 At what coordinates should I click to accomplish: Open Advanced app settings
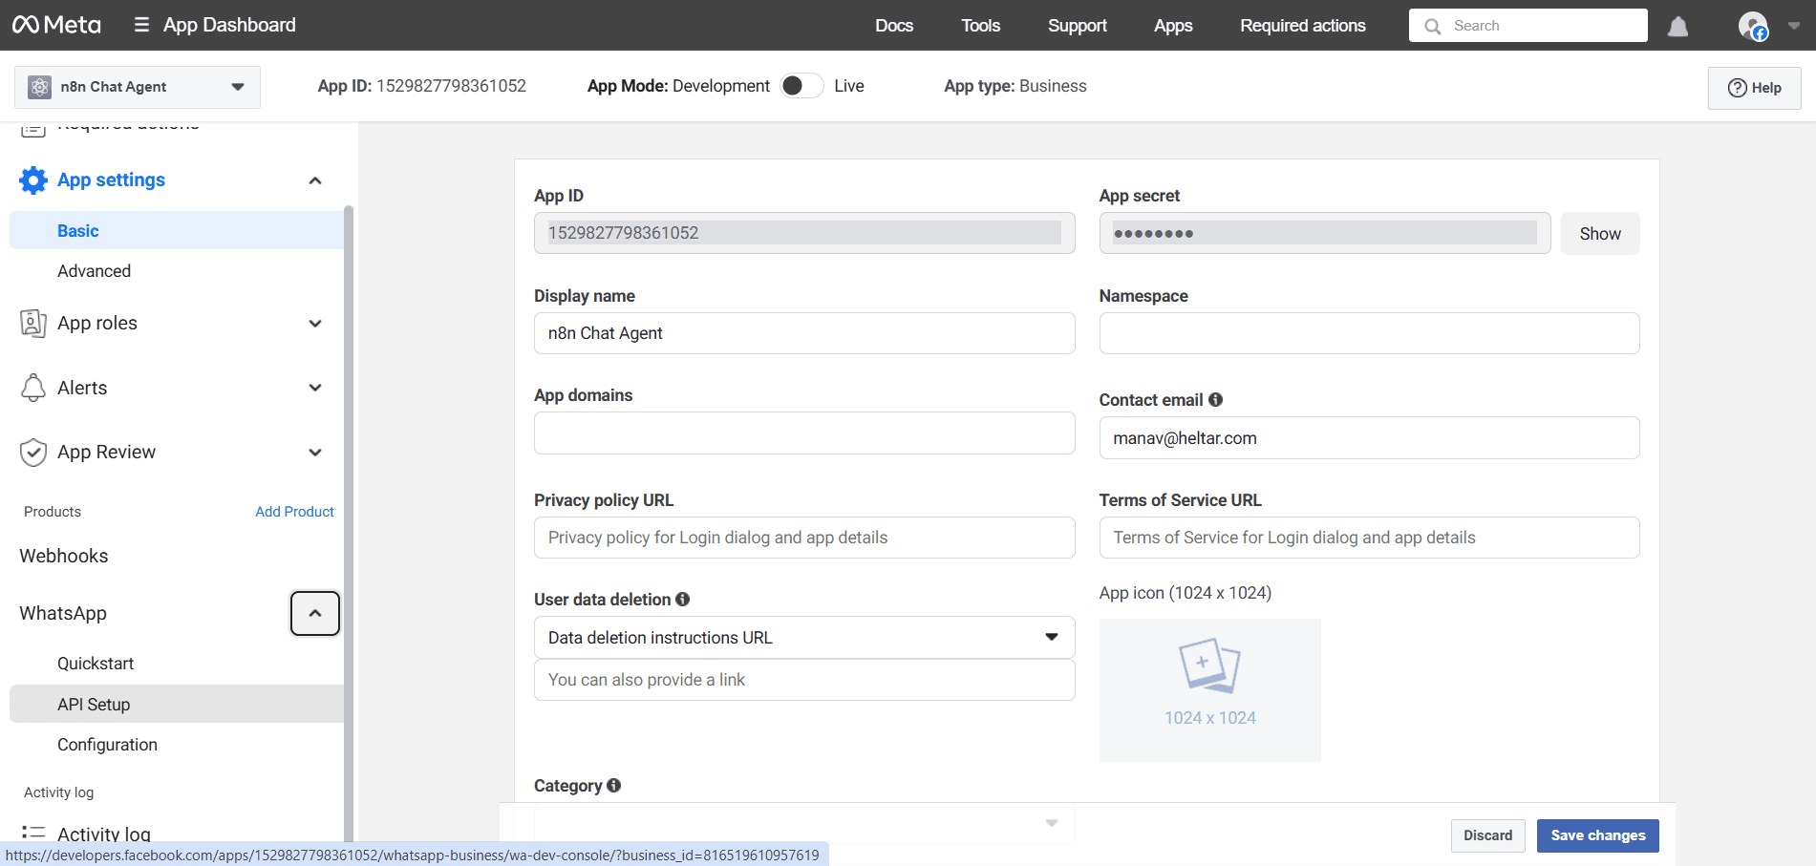94,271
